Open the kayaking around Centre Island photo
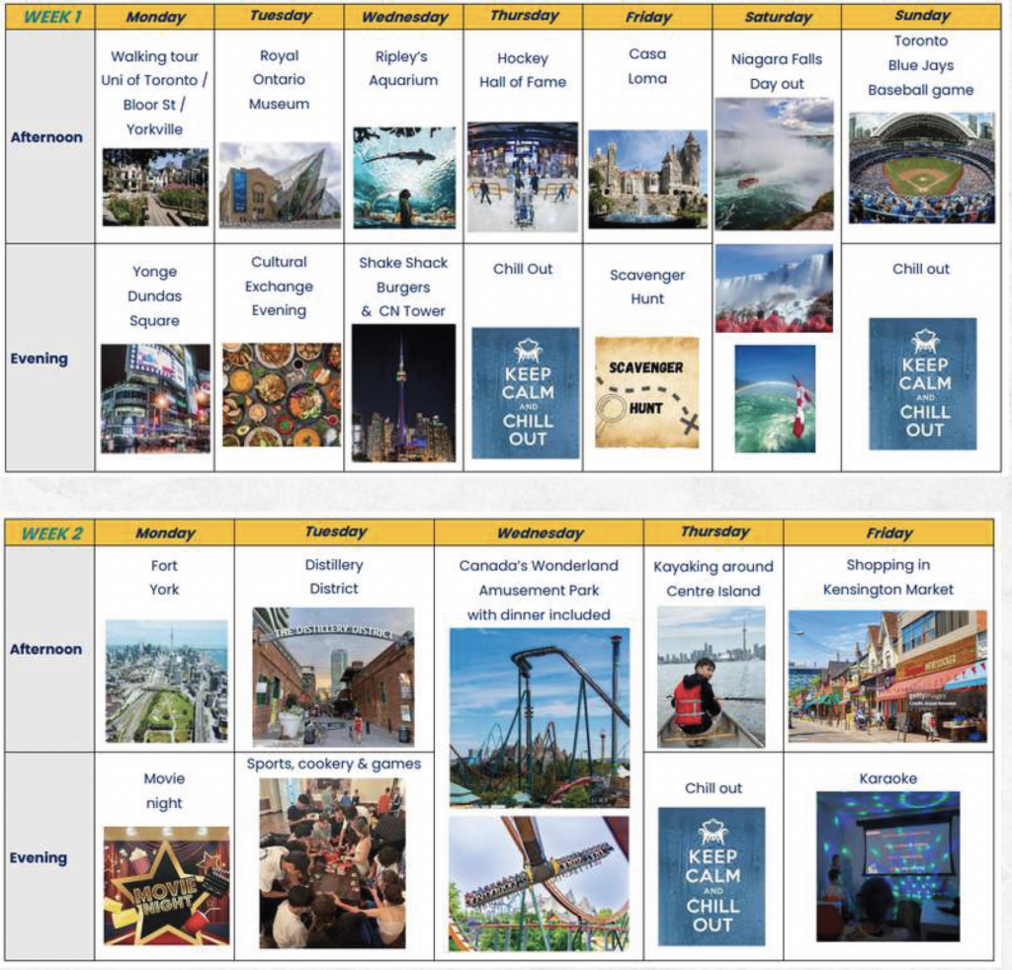The height and width of the screenshot is (970, 1012). click(711, 677)
